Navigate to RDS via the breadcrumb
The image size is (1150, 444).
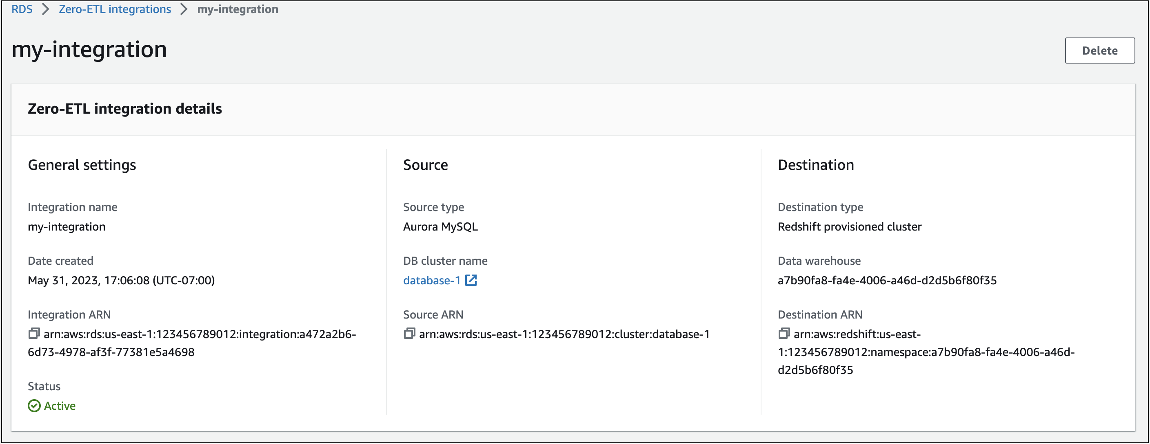[23, 9]
